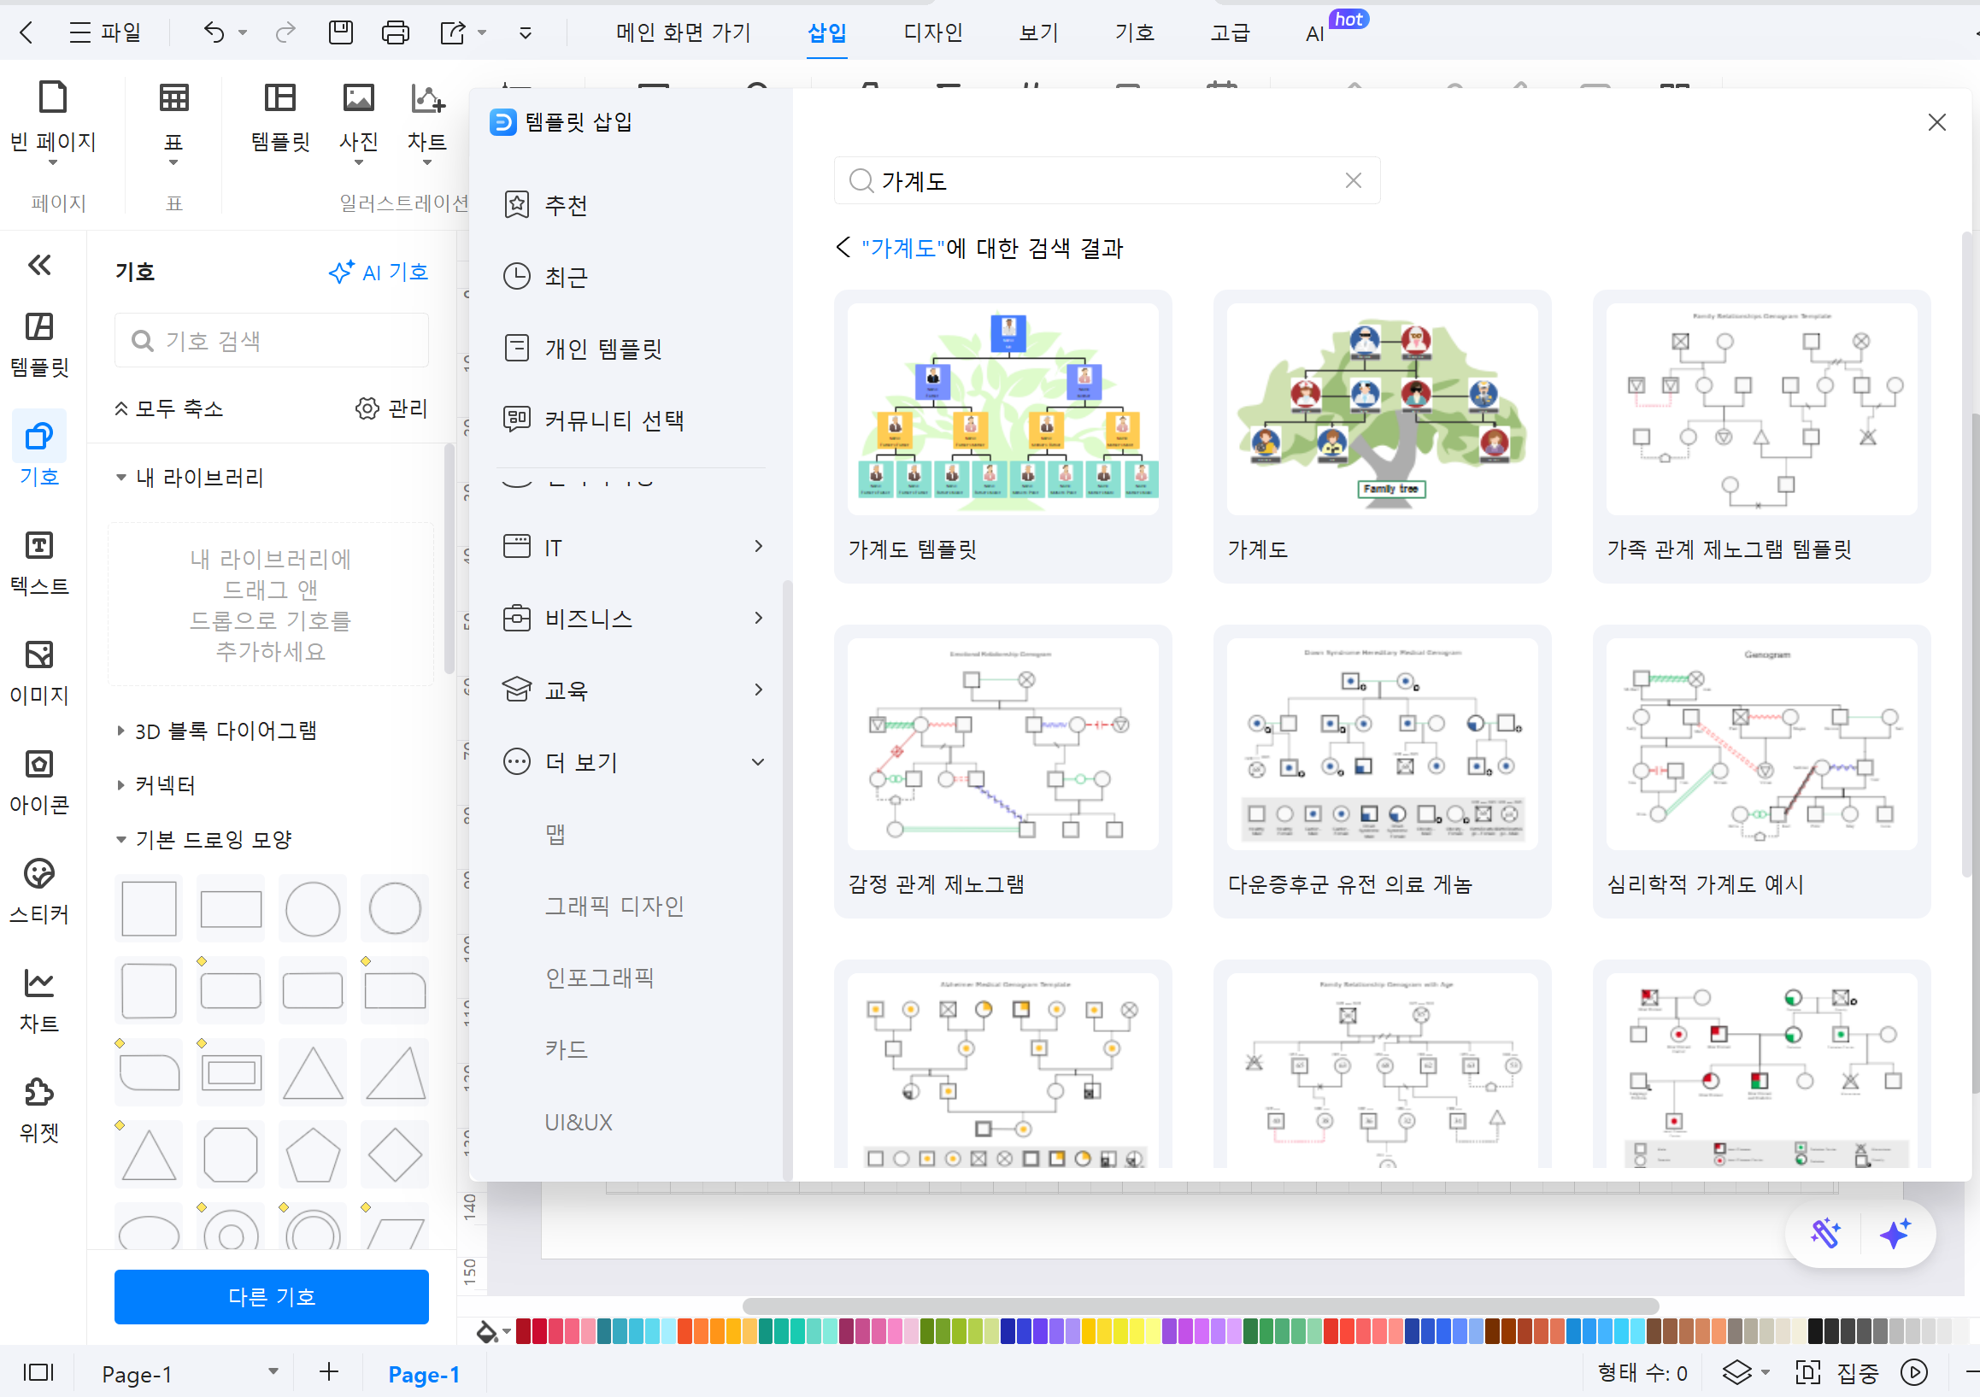1980x1397 pixels.
Task: Open the quick access toolbar dropdown
Action: pos(526,32)
